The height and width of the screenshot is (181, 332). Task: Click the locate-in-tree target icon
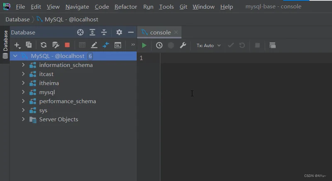pyautogui.click(x=80, y=32)
